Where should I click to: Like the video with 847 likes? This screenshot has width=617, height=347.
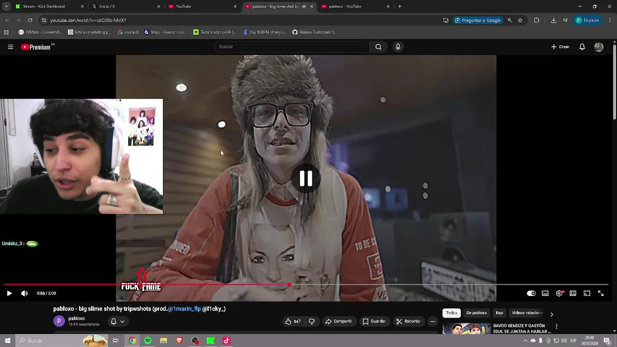click(x=293, y=321)
